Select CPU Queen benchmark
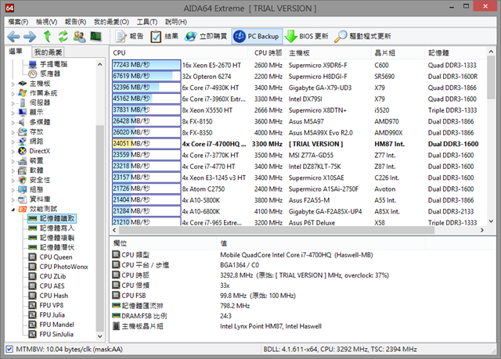The image size is (501, 359). 50,257
